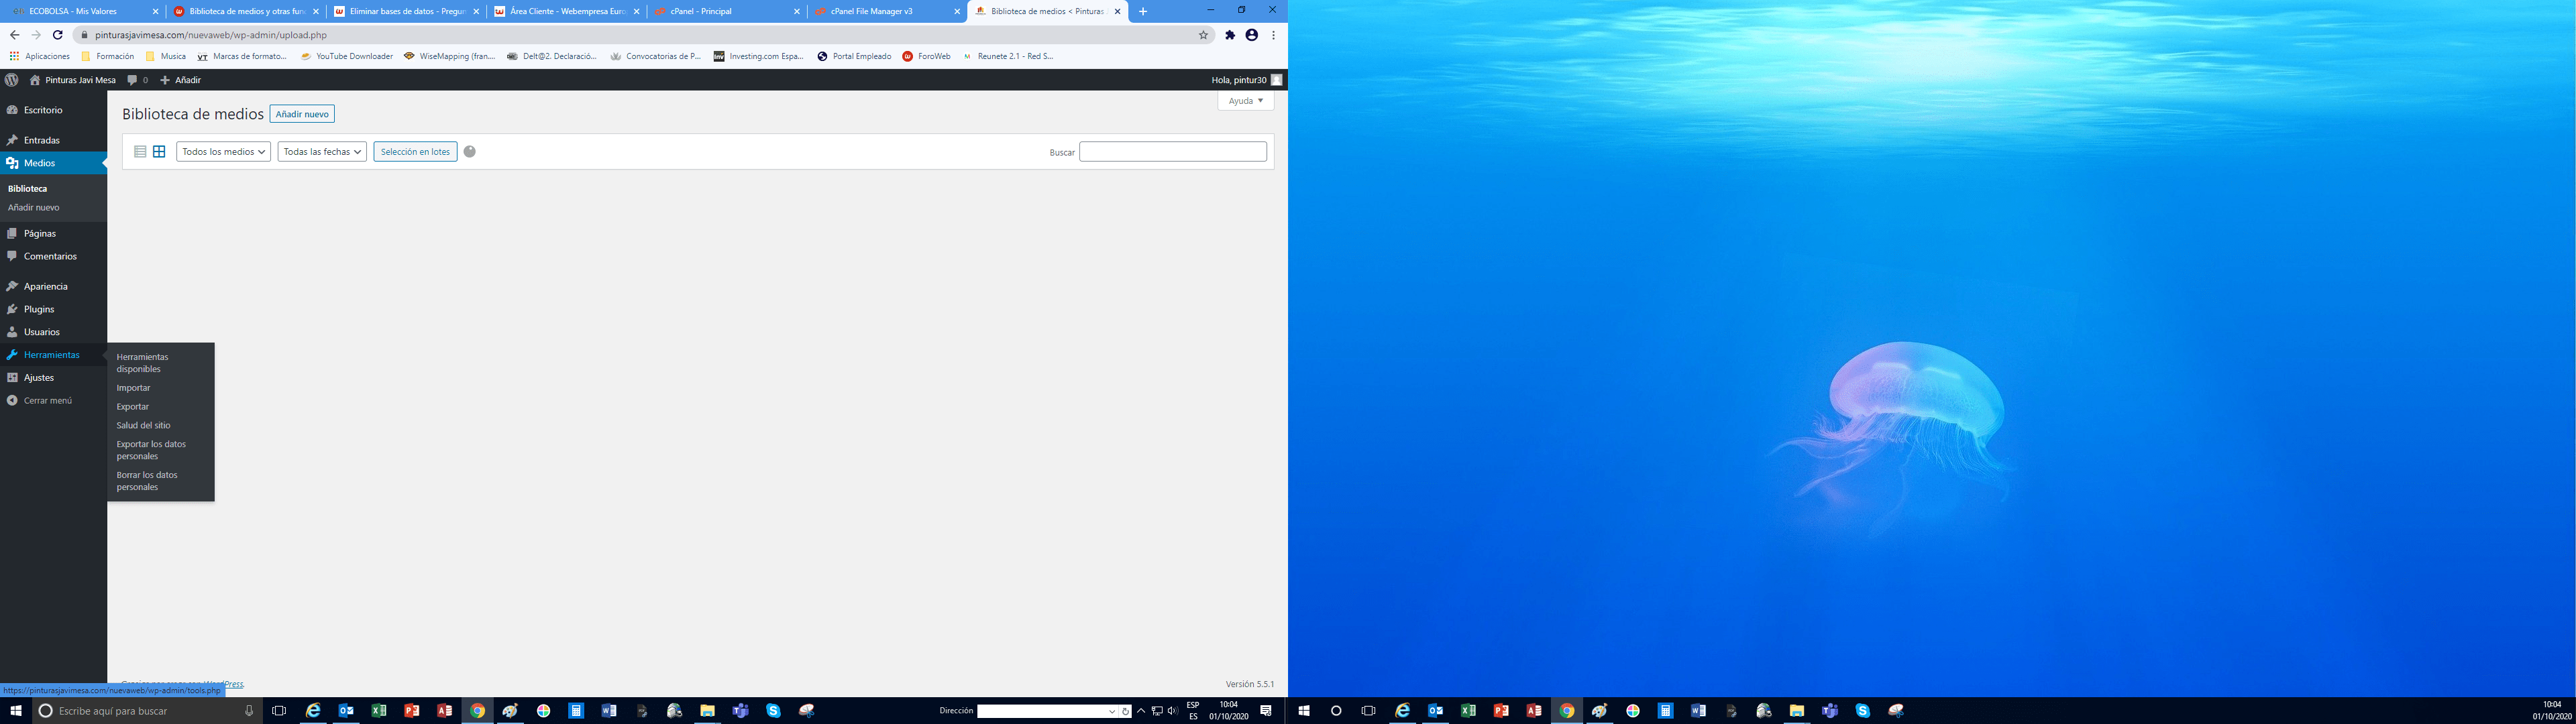Image resolution: width=2576 pixels, height=724 pixels.
Task: Expand the Ayuda help tab
Action: [1246, 101]
